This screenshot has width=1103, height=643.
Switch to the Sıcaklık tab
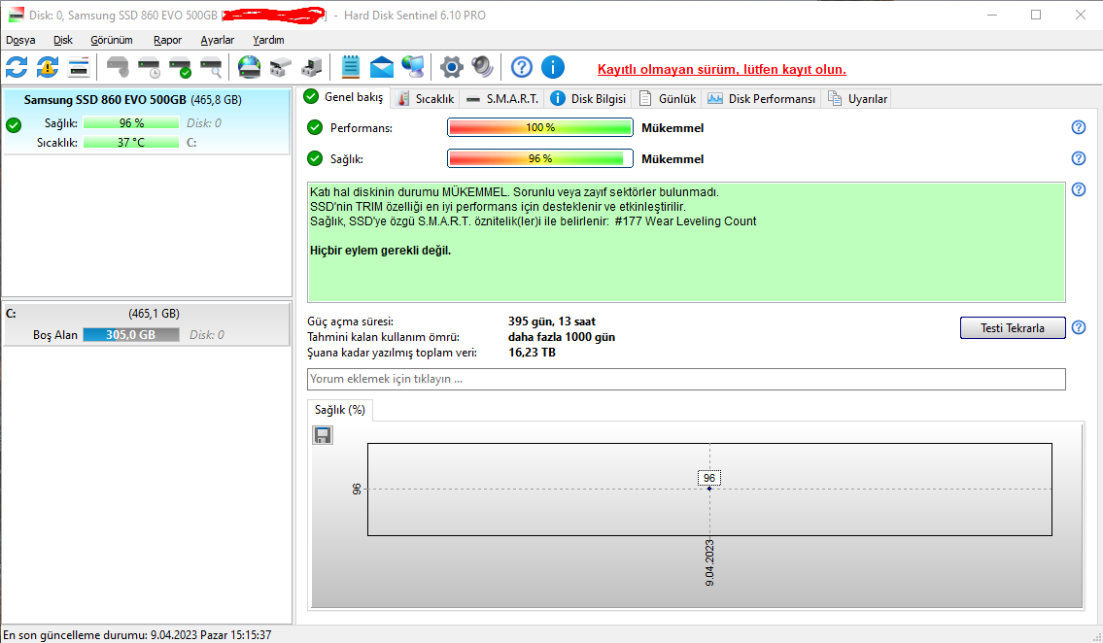point(426,99)
